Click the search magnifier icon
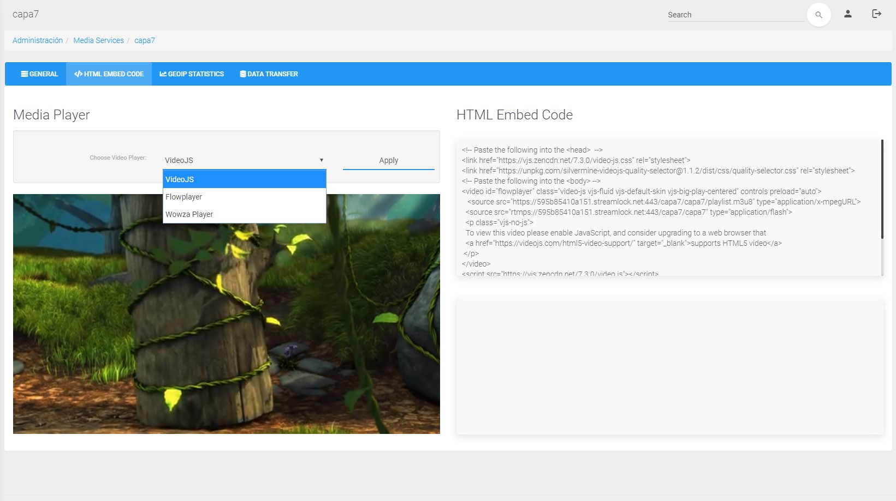Viewport: 896px width, 501px height. (818, 15)
